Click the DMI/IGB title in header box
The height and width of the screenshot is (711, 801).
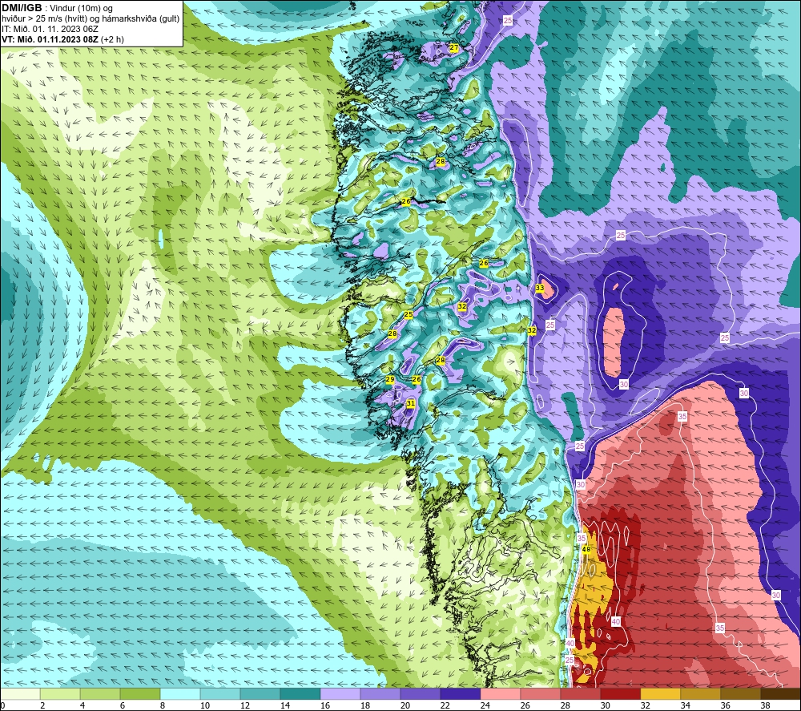click(22, 8)
